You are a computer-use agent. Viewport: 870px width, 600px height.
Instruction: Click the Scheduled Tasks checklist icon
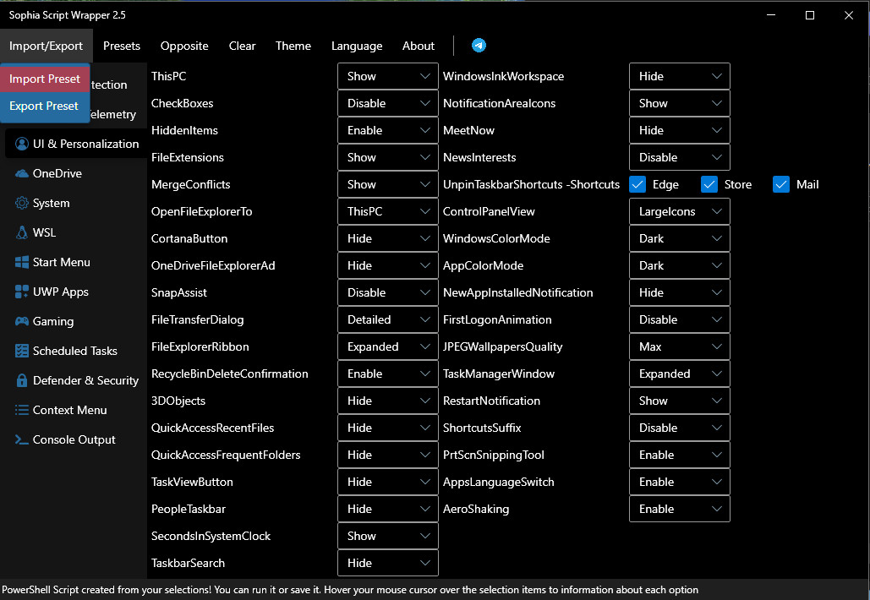[22, 351]
